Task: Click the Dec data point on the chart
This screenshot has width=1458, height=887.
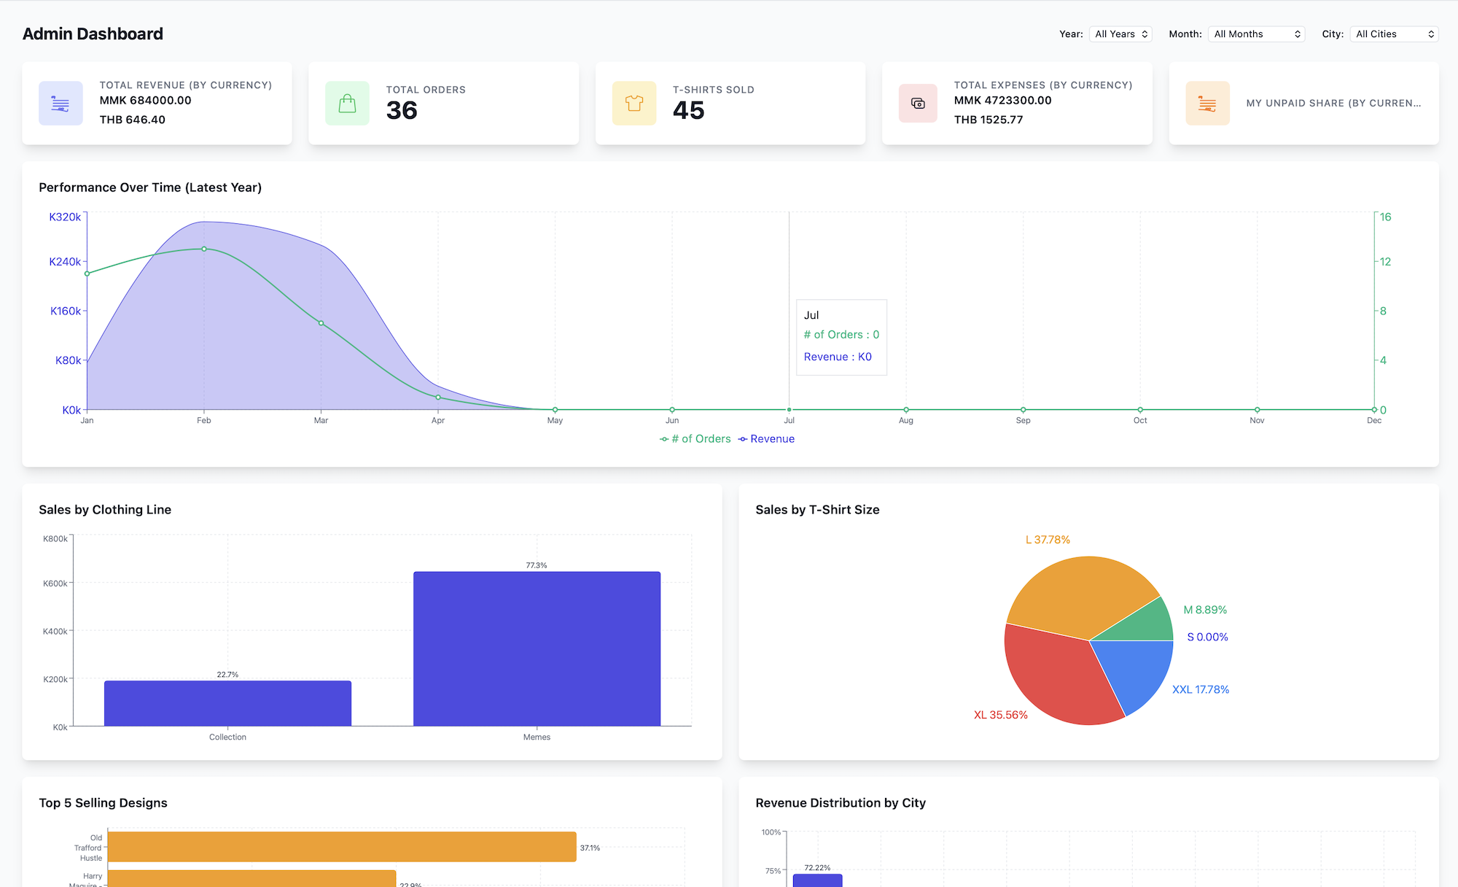Action: coord(1374,410)
